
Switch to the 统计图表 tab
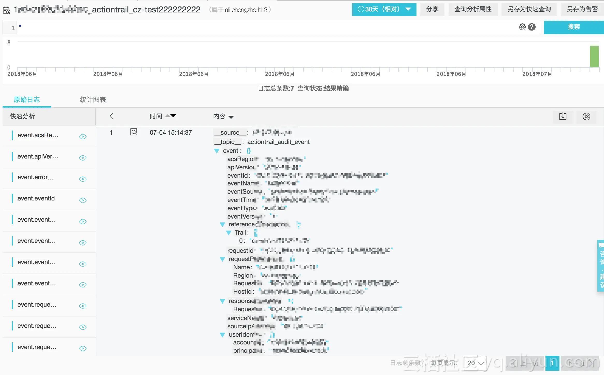(x=93, y=100)
